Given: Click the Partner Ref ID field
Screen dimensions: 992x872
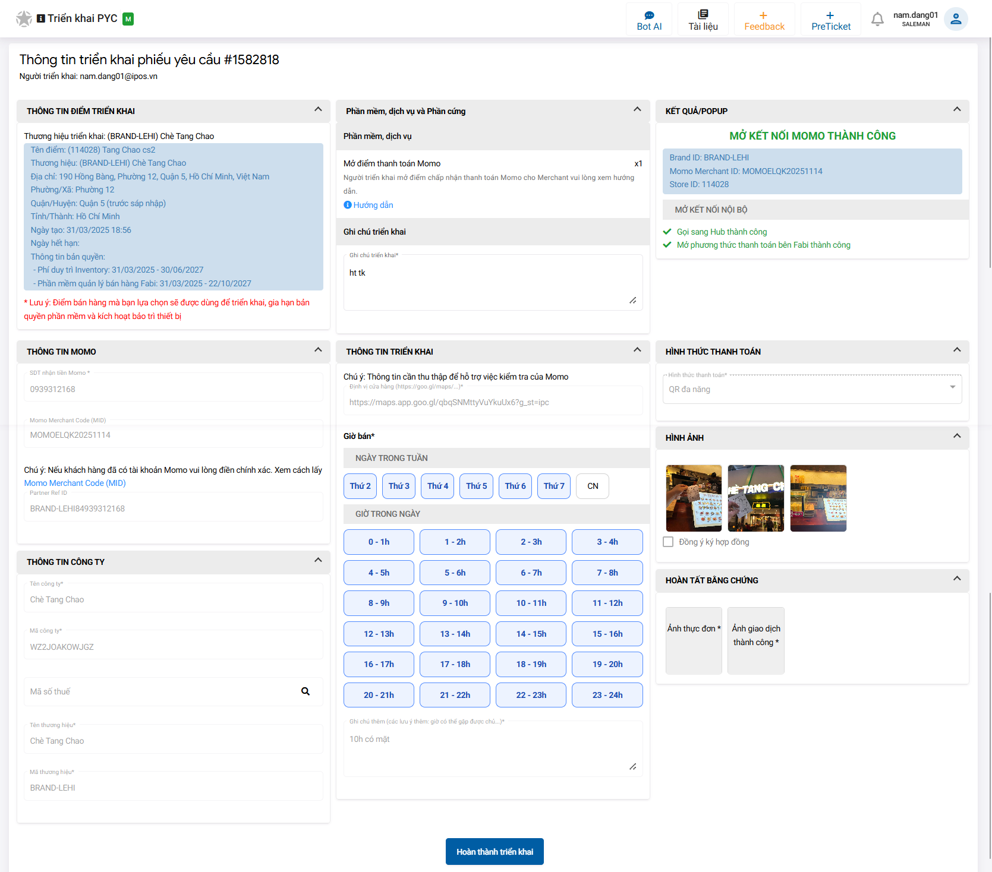Looking at the screenshot, I should (x=174, y=507).
